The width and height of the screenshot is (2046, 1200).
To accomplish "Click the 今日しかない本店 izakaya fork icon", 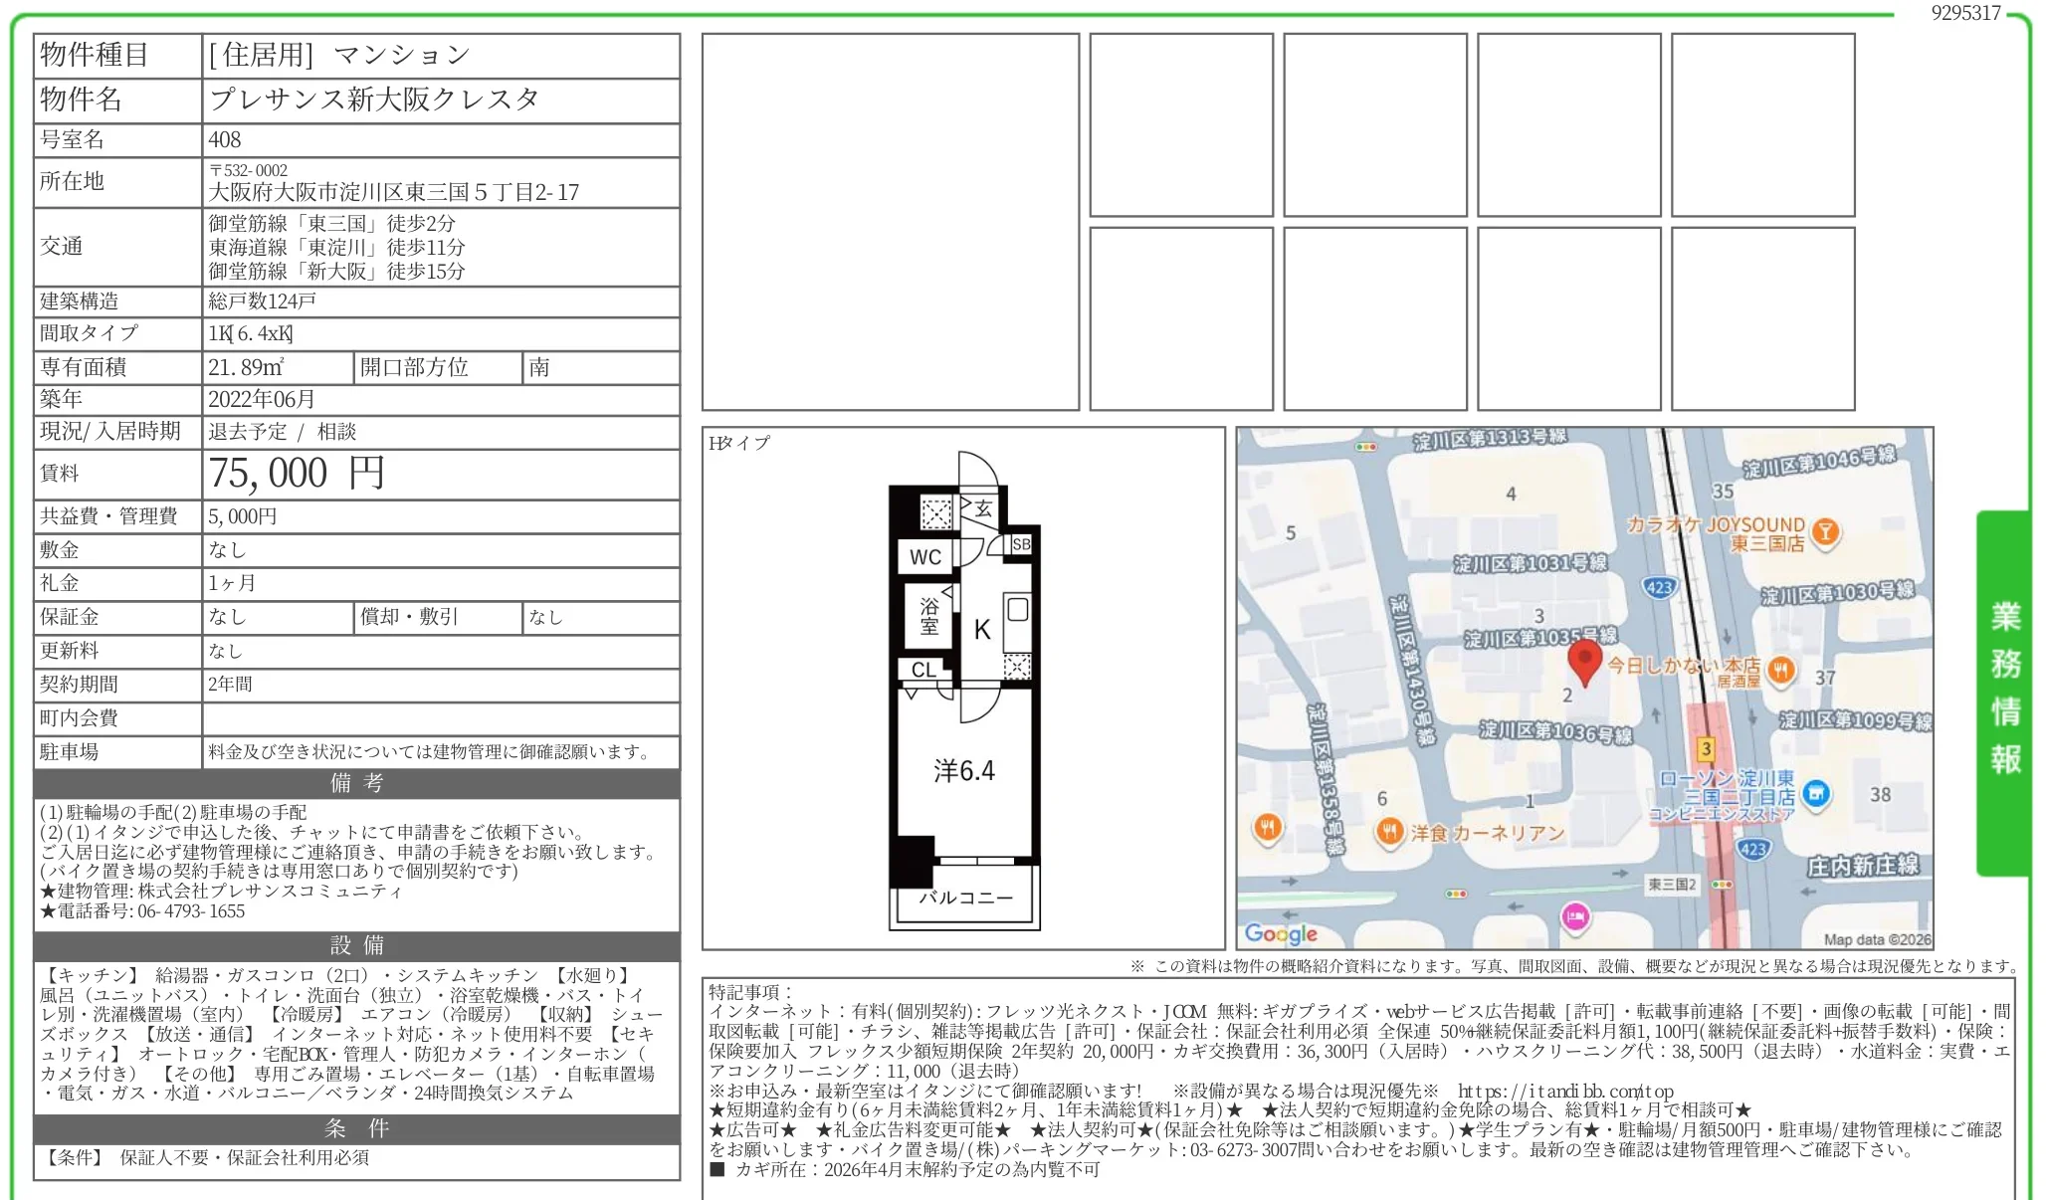I will 1780,672.
